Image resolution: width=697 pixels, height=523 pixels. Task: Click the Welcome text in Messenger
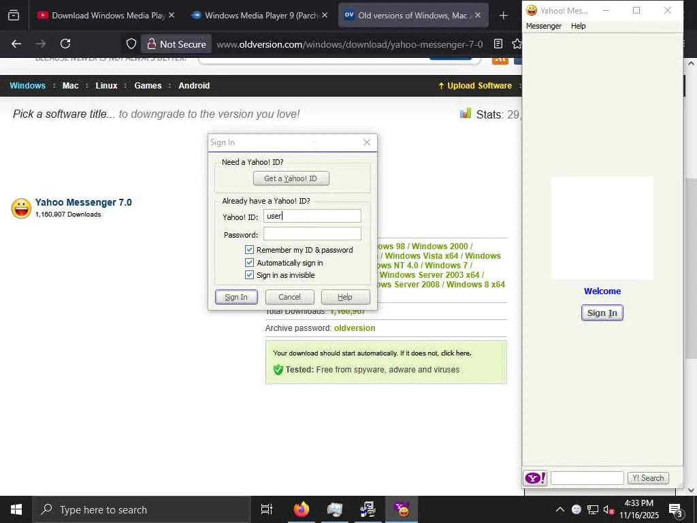[602, 291]
